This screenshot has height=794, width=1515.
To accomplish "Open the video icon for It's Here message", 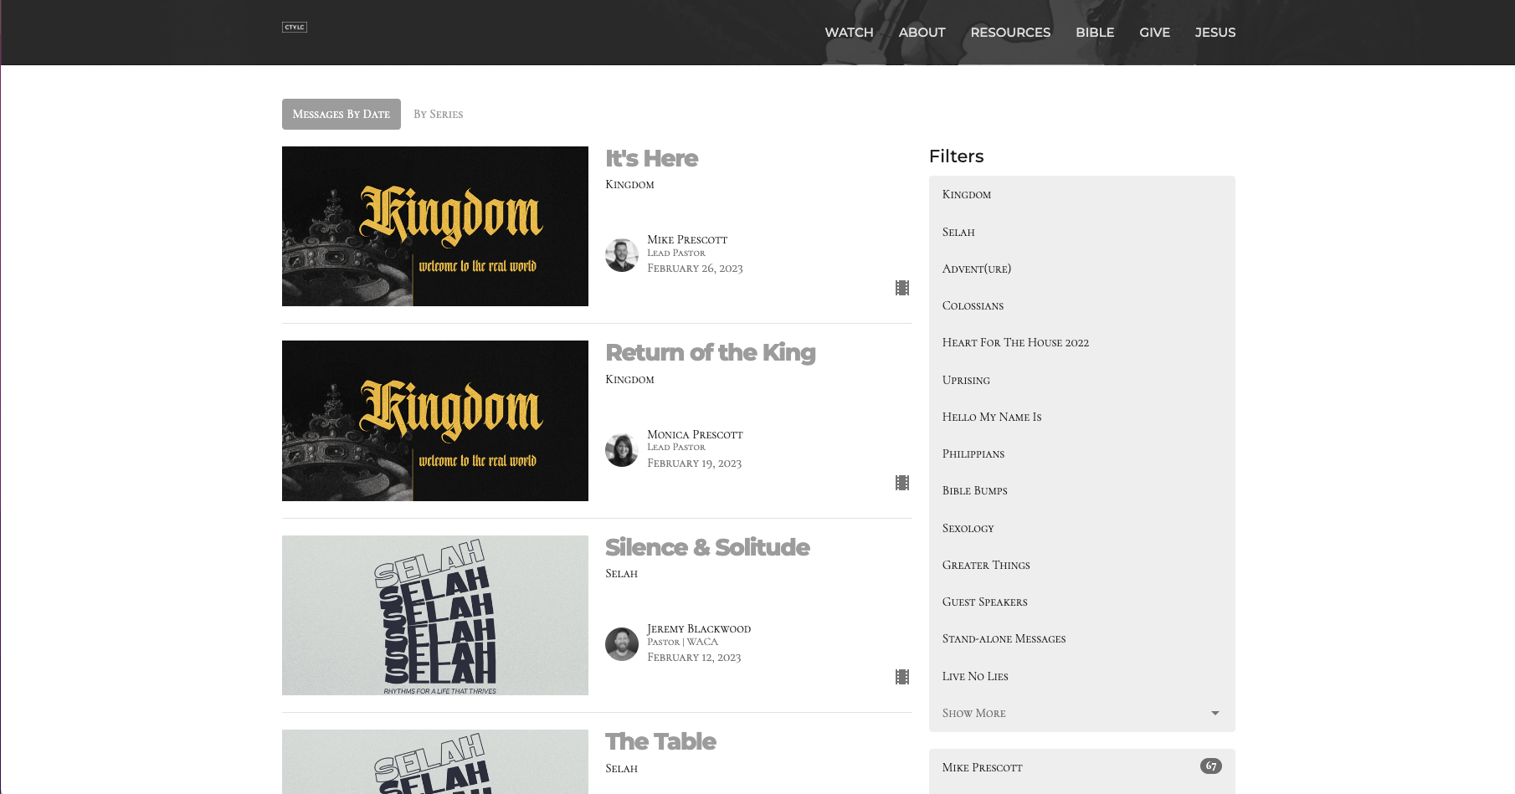I will [x=902, y=287].
